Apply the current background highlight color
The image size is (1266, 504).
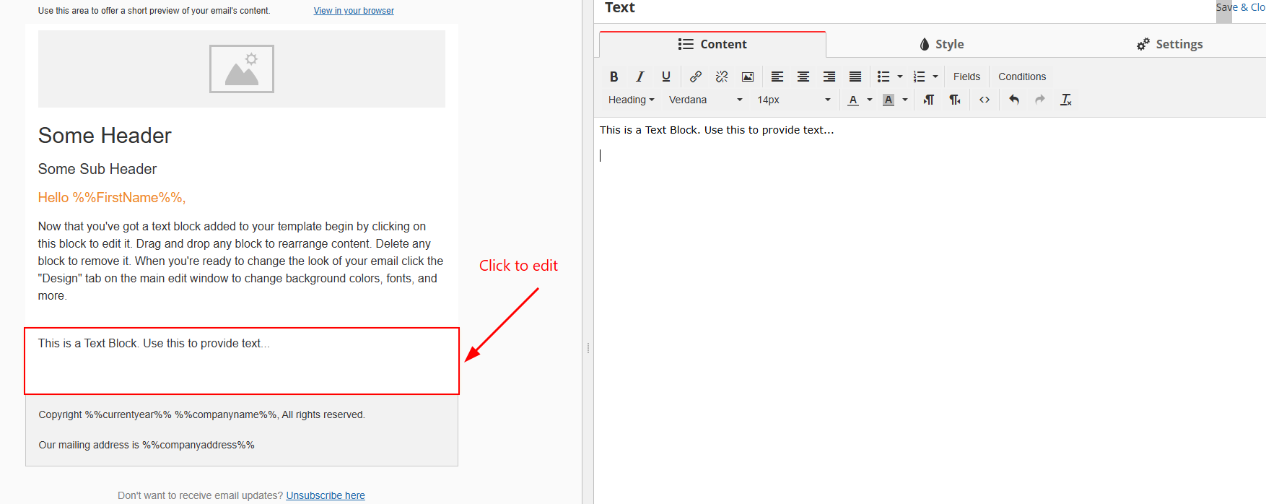point(889,100)
